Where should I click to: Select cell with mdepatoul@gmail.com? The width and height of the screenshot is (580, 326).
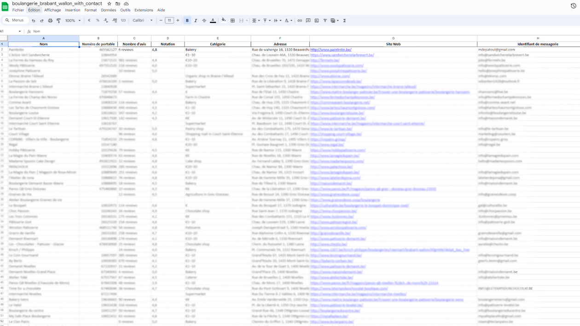(528, 50)
